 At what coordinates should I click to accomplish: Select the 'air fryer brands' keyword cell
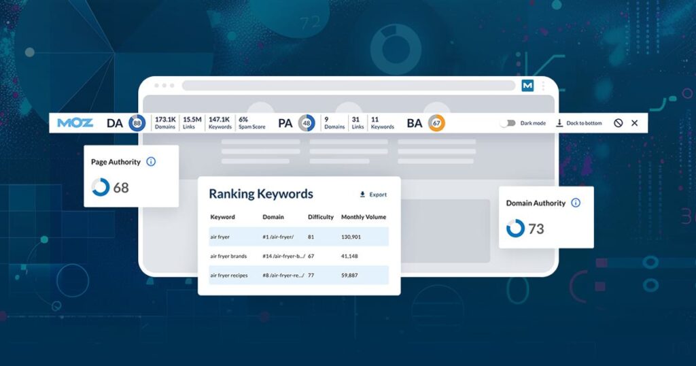click(x=228, y=256)
